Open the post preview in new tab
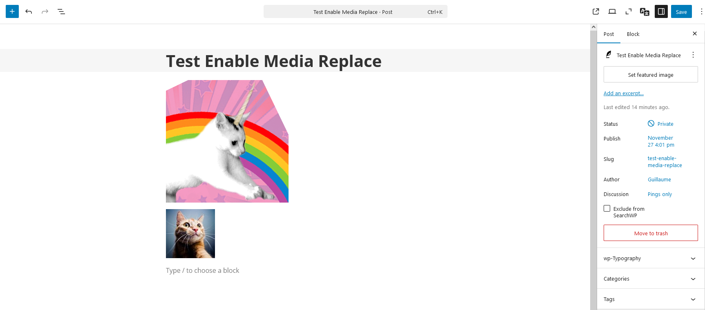The width and height of the screenshot is (705, 310). (596, 11)
